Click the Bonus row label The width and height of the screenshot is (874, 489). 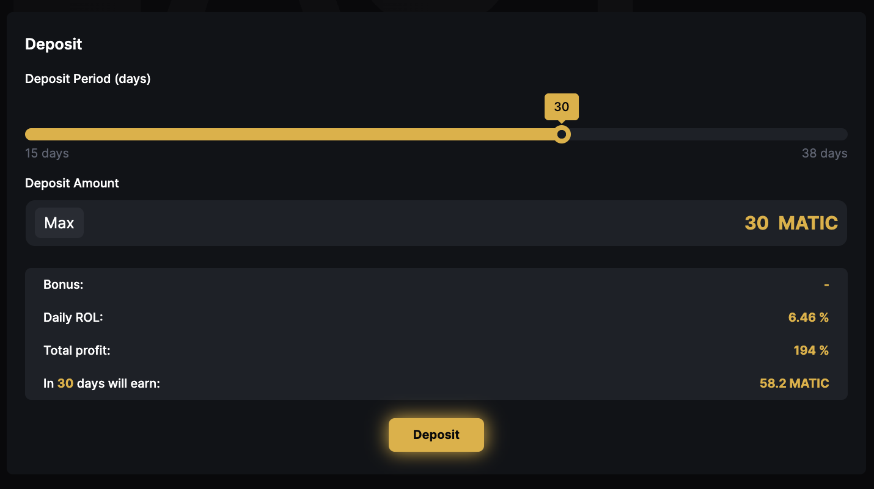click(63, 284)
